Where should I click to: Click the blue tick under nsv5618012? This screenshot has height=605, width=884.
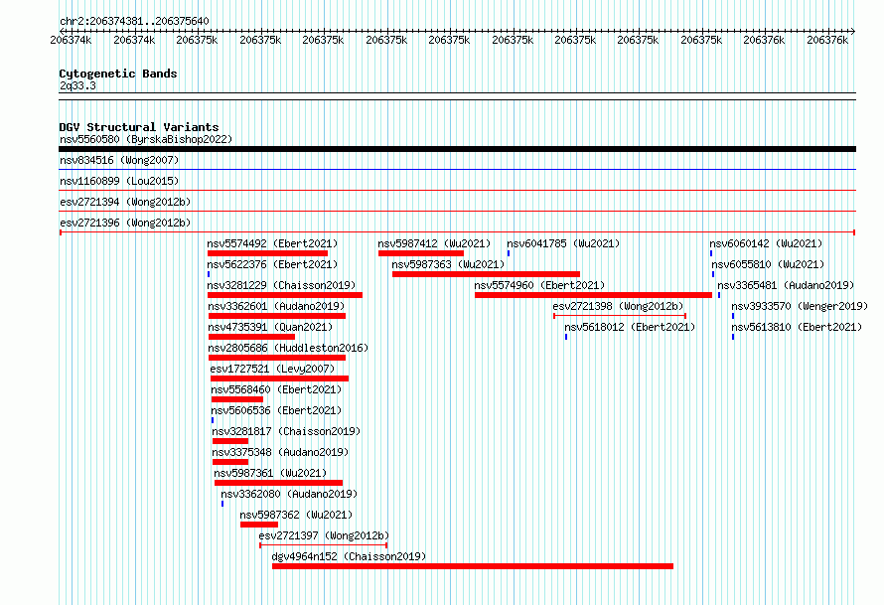click(x=566, y=337)
